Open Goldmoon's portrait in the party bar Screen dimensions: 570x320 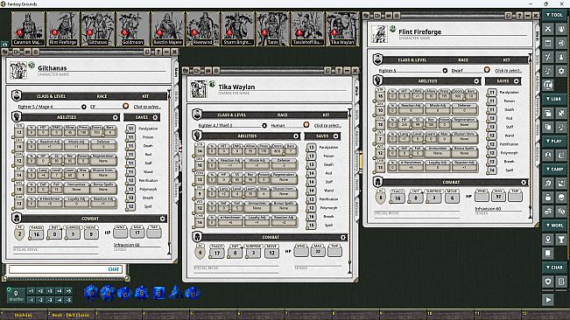pos(133,28)
